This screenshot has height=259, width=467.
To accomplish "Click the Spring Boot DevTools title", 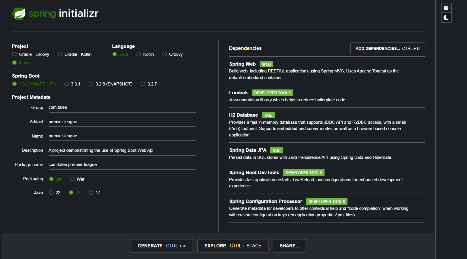I will [x=254, y=173].
